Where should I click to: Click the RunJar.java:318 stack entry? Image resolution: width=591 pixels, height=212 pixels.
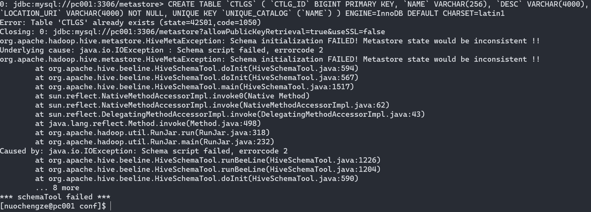tap(152, 133)
